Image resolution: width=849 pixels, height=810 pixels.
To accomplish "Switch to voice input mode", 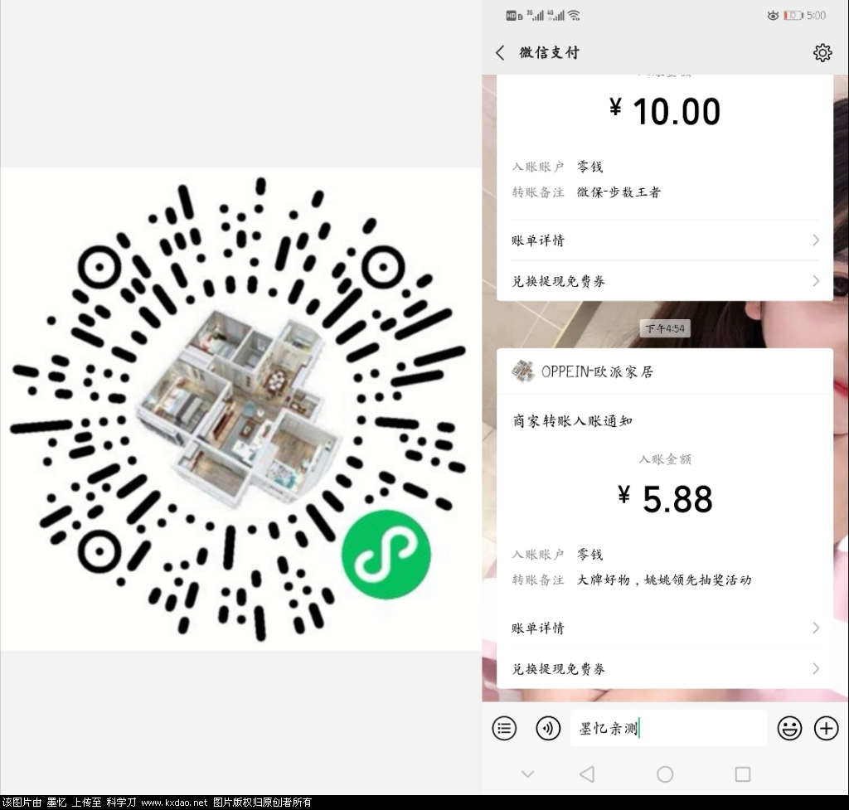I will click(x=548, y=728).
